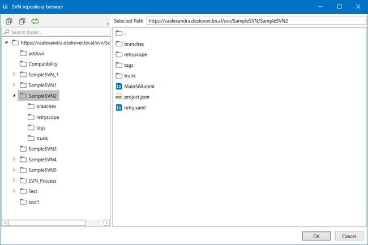Select the SampleSVN3 folder in the tree
The image size is (368, 245).
(38, 149)
